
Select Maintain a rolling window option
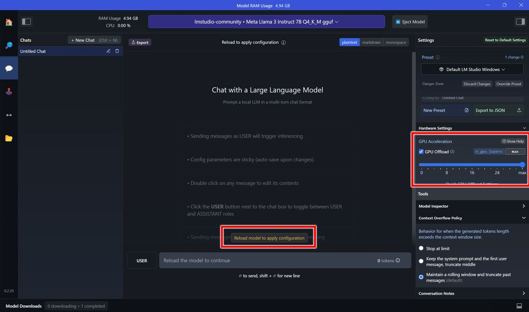click(x=421, y=277)
